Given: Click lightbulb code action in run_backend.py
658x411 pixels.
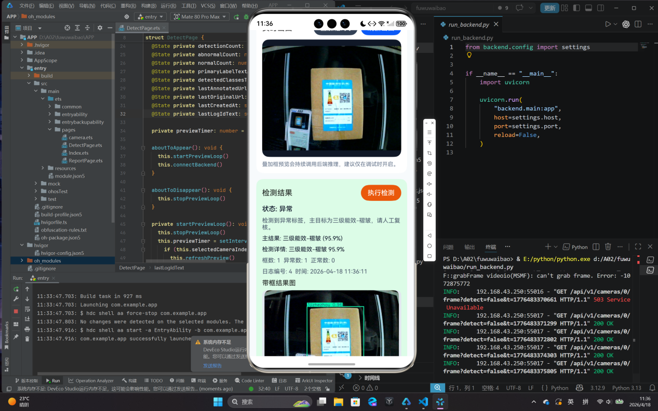Looking at the screenshot, I should click(469, 55).
